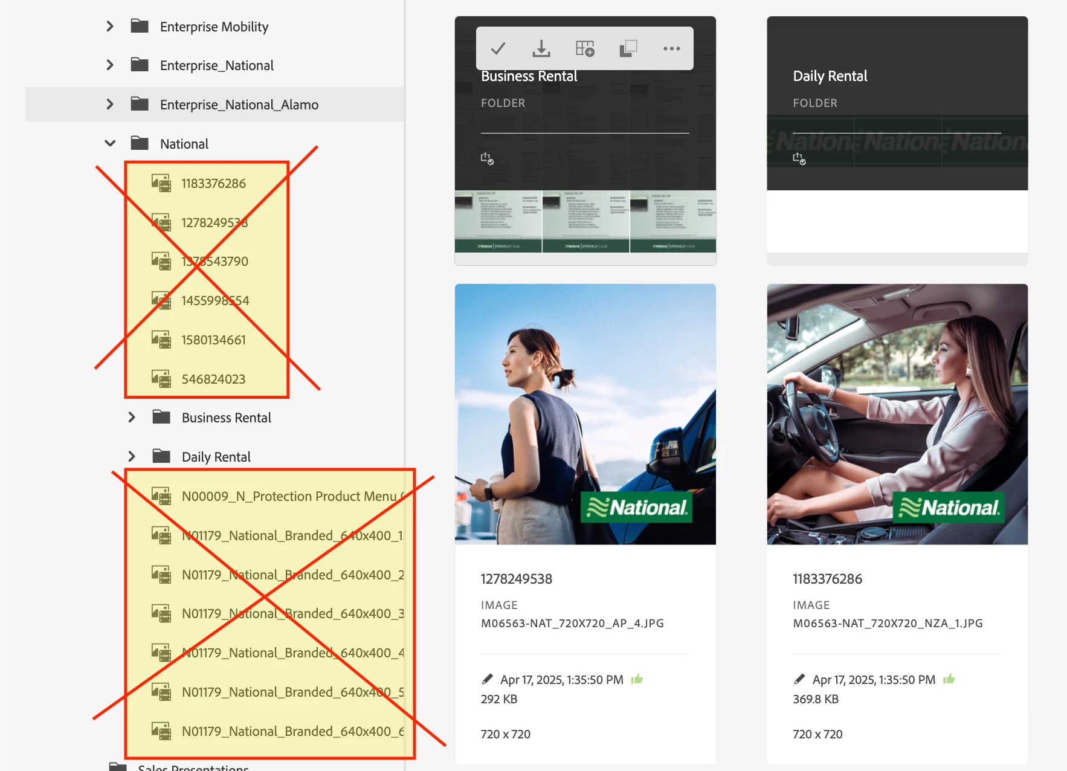Click the Business Rental card document thumbnails strip
The height and width of the screenshot is (771, 1067).
click(x=585, y=222)
